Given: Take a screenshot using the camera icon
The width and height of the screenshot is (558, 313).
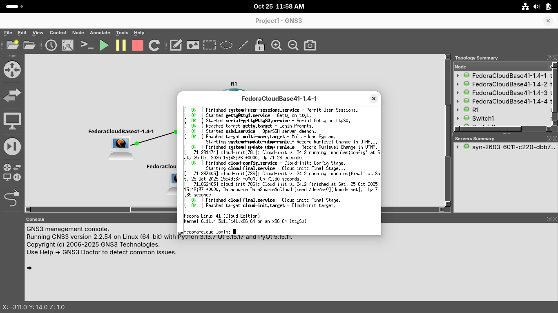Looking at the screenshot, I should tap(310, 45).
